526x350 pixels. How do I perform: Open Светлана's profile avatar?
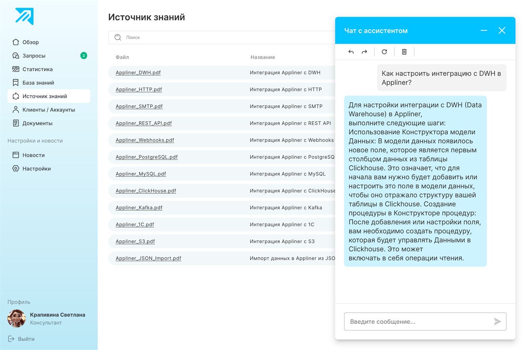pyautogui.click(x=17, y=318)
